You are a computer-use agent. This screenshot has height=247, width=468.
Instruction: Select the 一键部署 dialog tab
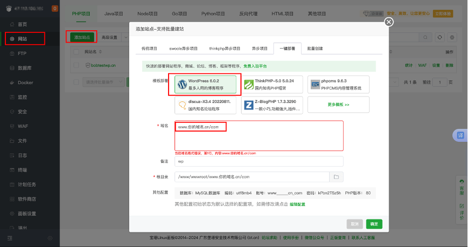pyautogui.click(x=288, y=49)
